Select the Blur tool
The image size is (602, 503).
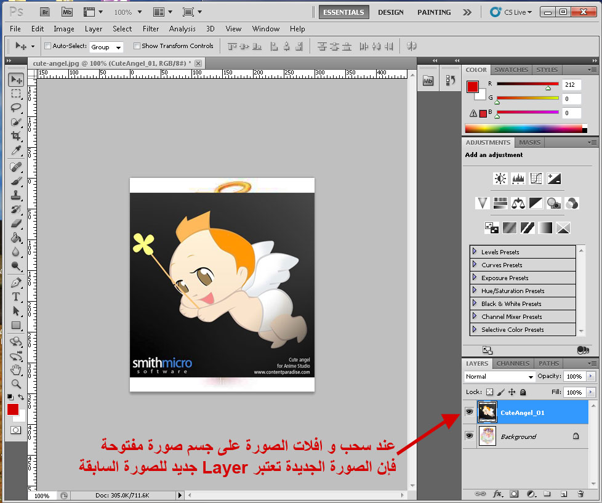pyautogui.click(x=16, y=252)
